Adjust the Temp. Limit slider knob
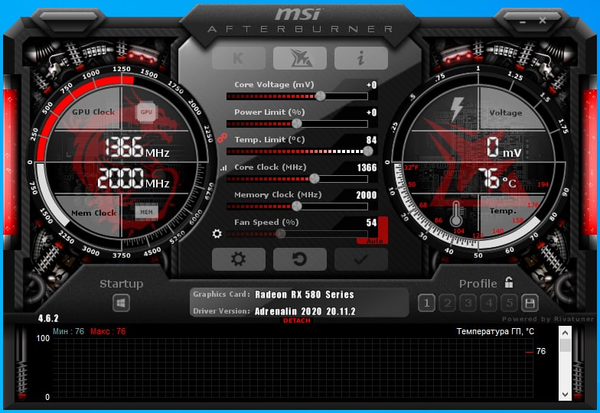The width and height of the screenshot is (600, 413). tap(367, 151)
